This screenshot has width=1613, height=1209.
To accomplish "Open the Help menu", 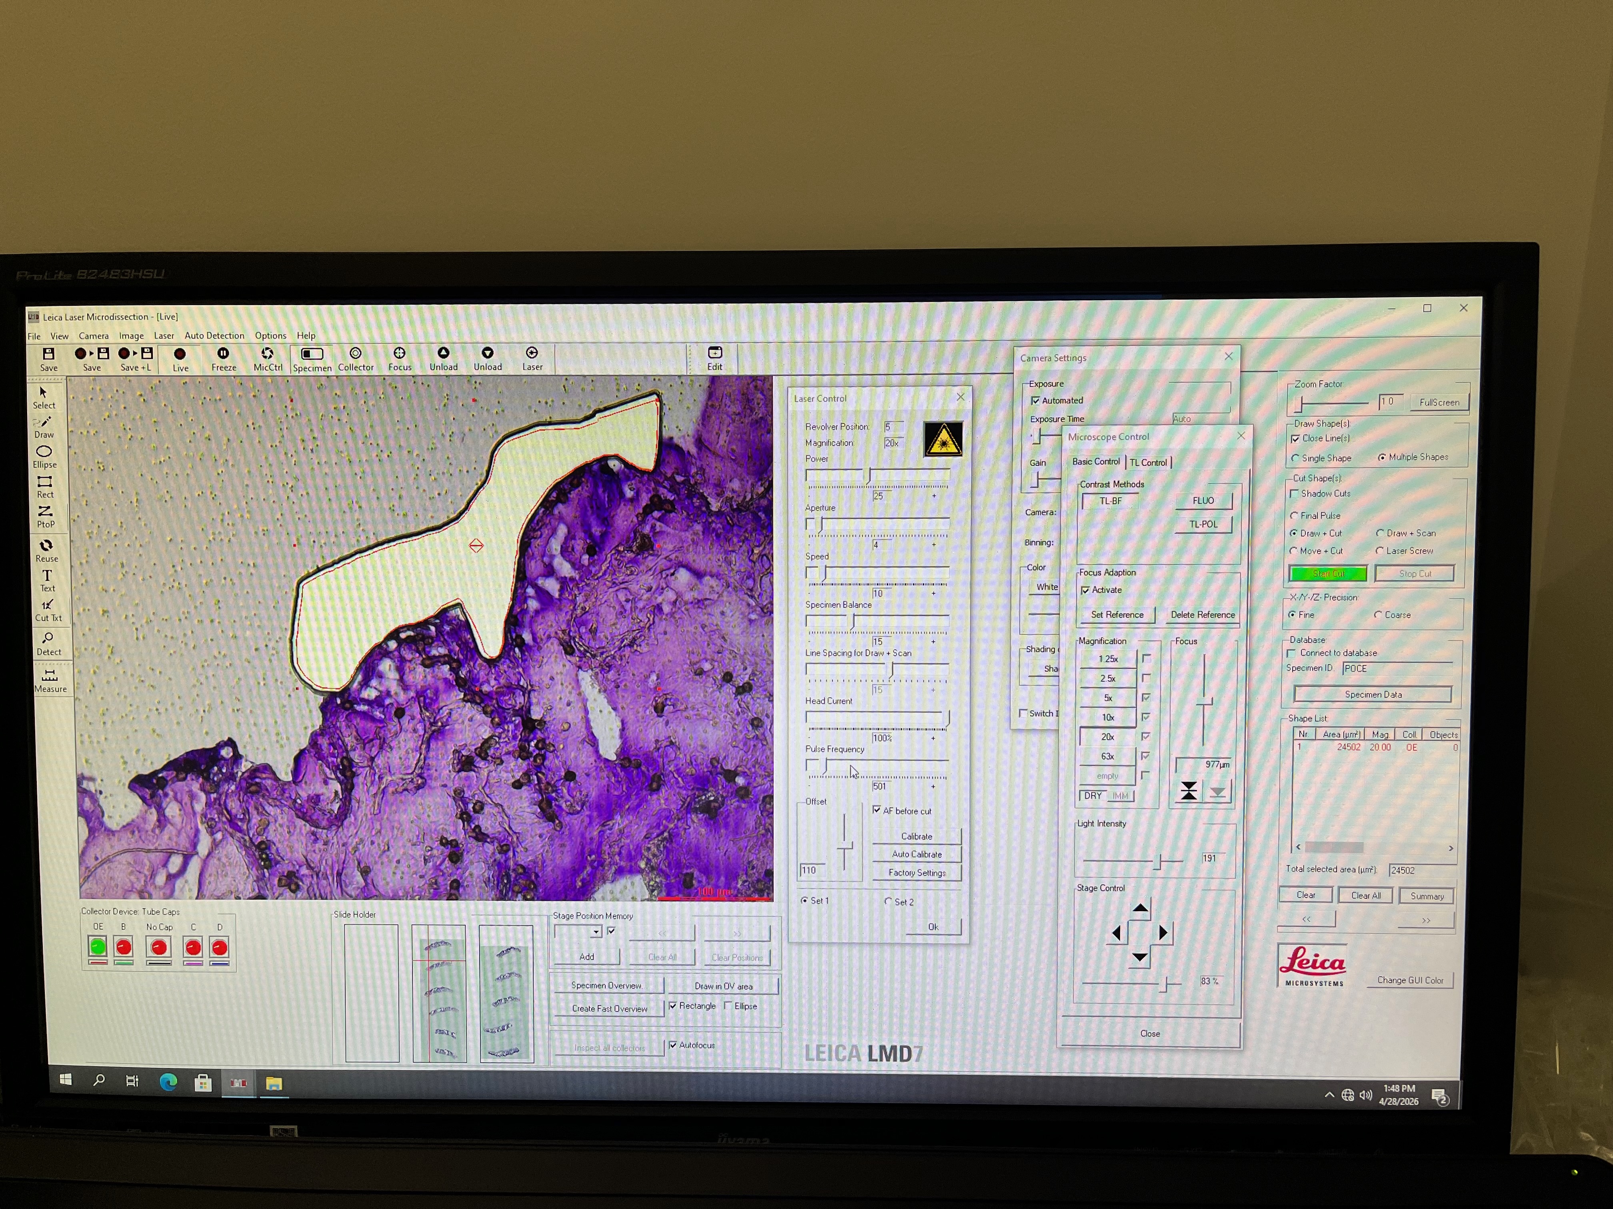I will (x=306, y=336).
